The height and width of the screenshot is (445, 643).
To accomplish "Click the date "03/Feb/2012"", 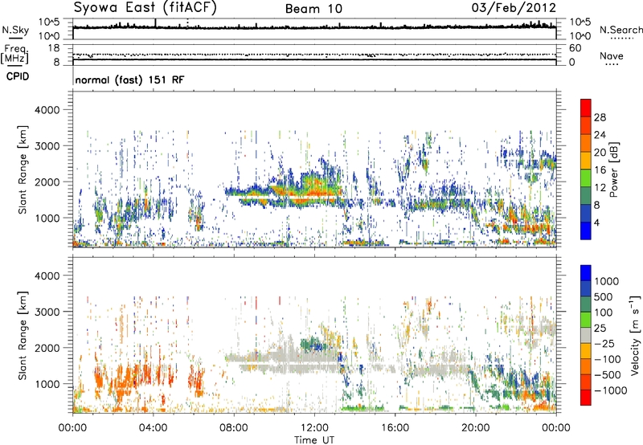I will [514, 7].
